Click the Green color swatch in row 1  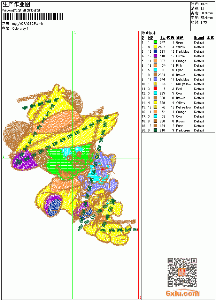point(155,42)
